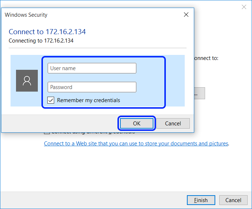Cancel the wizard at the bottom right

click(x=233, y=200)
